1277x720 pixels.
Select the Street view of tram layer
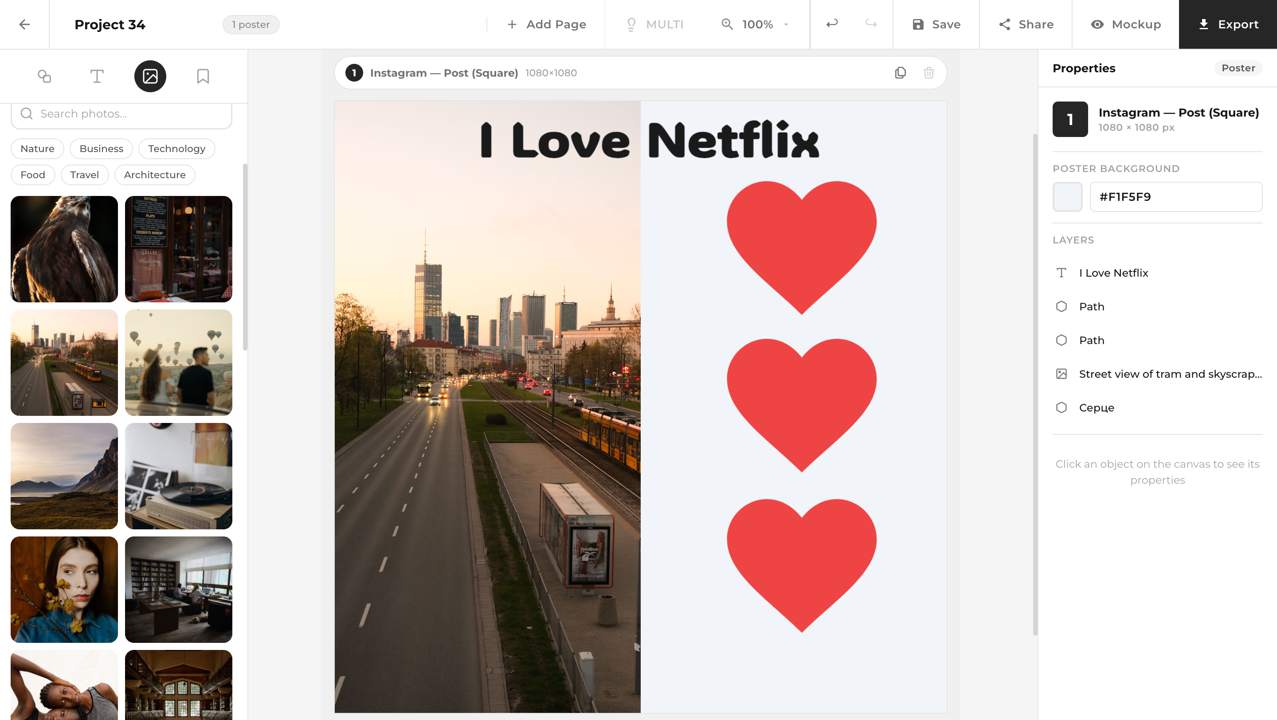point(1158,374)
